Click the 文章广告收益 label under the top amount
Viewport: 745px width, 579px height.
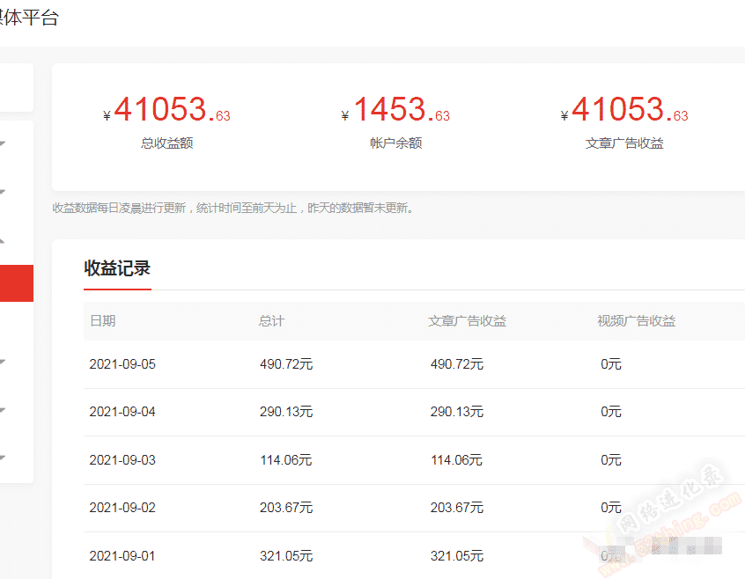624,143
